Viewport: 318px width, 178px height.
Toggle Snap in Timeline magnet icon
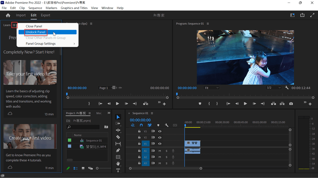(x=141, y=125)
